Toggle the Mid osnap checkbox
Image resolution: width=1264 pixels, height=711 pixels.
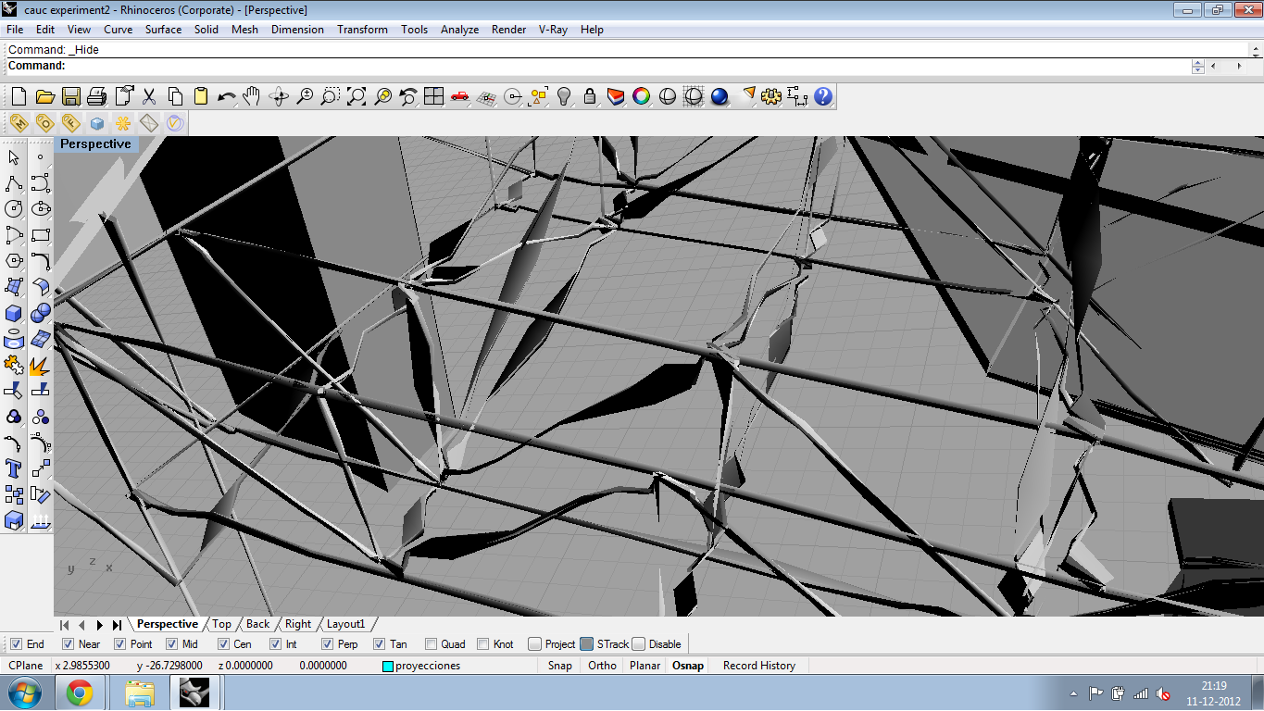pos(171,644)
